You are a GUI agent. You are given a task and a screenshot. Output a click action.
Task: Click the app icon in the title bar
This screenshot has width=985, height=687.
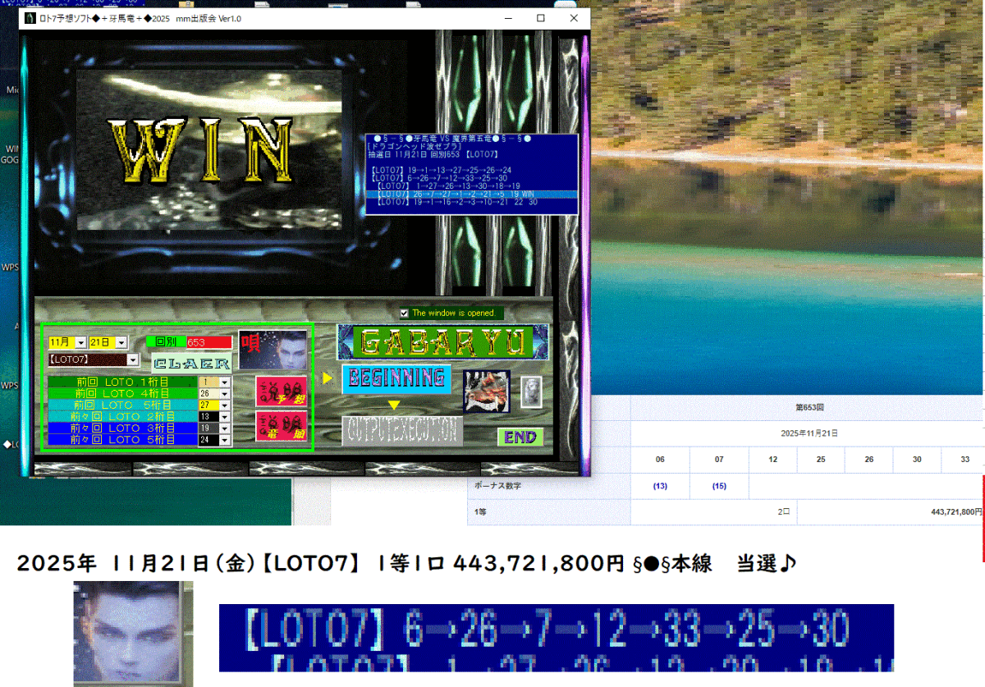[x=29, y=18]
